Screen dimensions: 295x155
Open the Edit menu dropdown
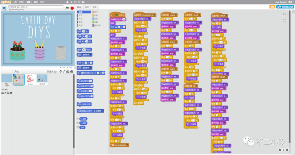tap(29, 2)
